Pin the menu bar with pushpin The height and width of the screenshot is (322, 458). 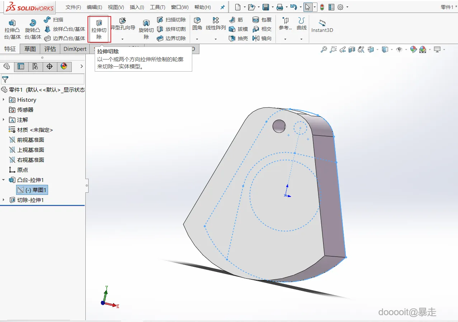click(223, 7)
